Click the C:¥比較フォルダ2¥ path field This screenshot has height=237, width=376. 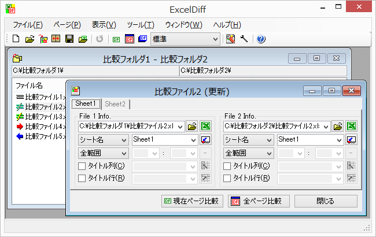pos(263,71)
